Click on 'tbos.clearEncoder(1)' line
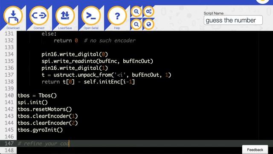 [x=47, y=116]
